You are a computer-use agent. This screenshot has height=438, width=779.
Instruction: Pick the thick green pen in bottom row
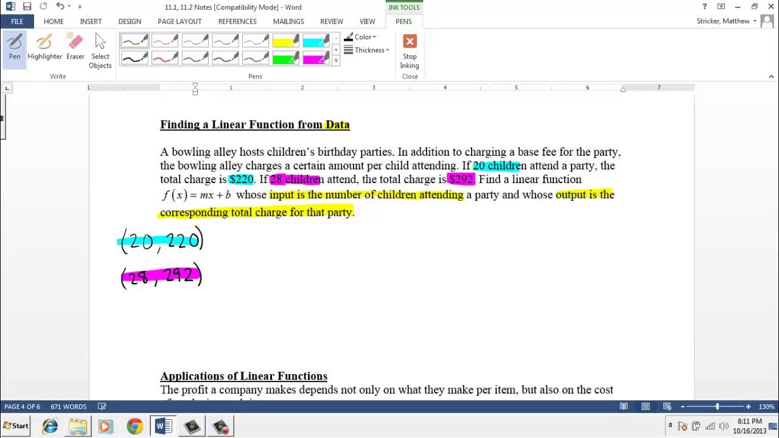pos(225,58)
